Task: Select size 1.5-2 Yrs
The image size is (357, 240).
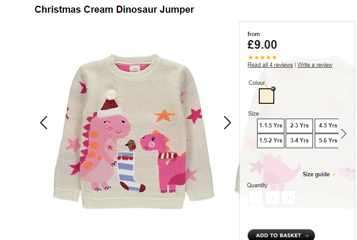Action: (271, 141)
